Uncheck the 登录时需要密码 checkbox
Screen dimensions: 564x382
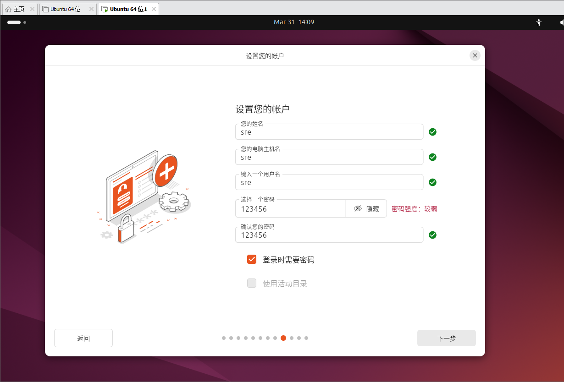click(x=252, y=260)
